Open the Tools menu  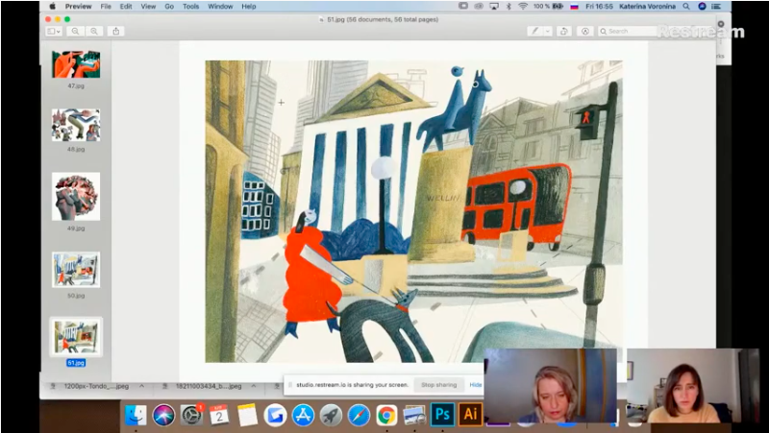(x=191, y=6)
